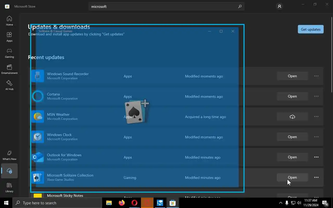
Task: Select the MSN Weather name text
Action: (x=58, y=114)
